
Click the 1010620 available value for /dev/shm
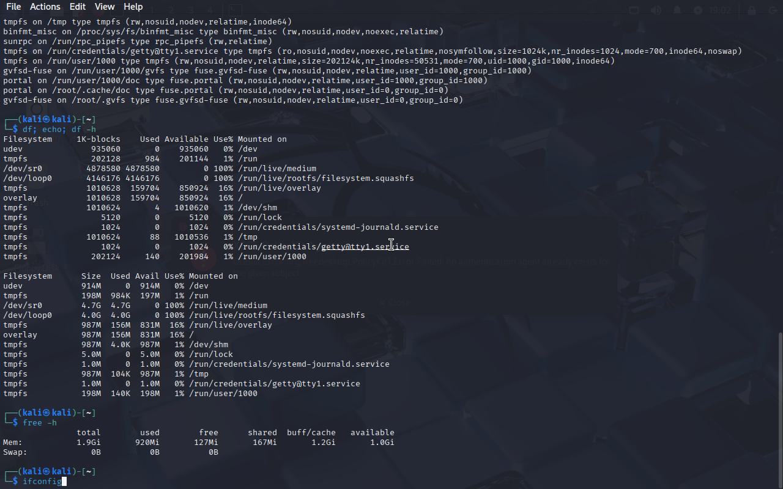[191, 208]
